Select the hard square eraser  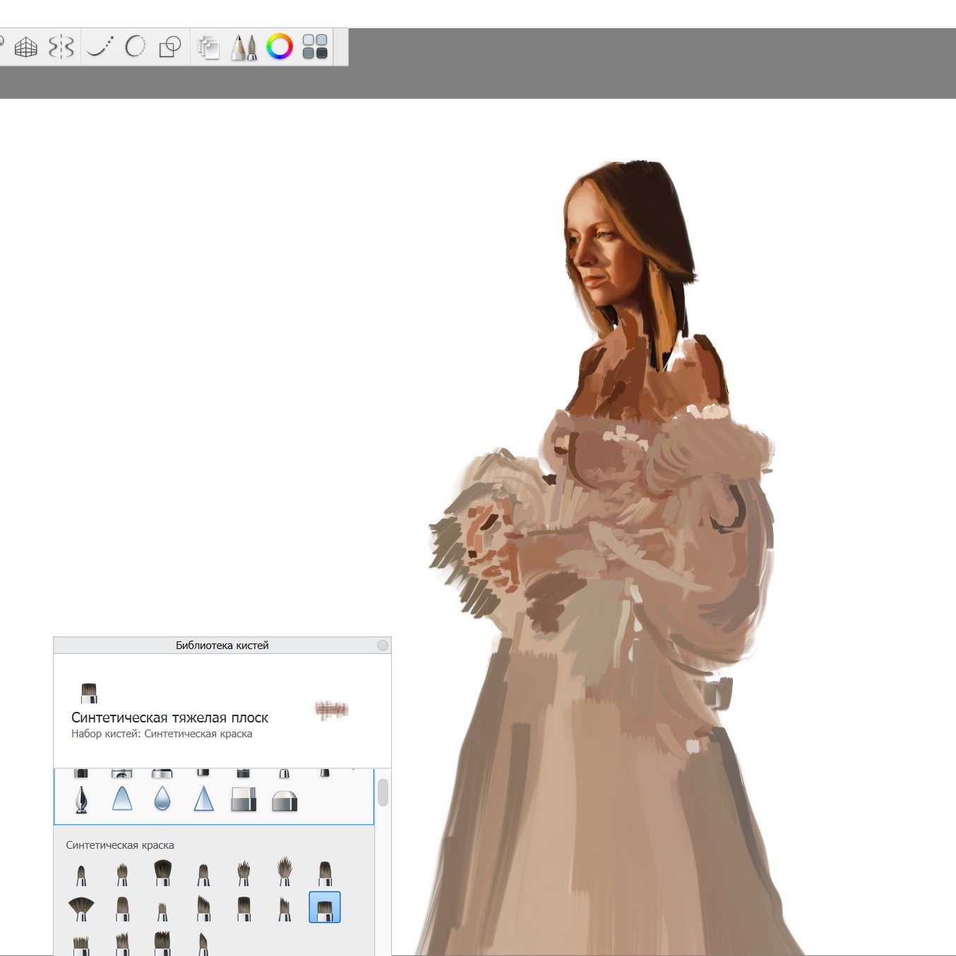(244, 799)
